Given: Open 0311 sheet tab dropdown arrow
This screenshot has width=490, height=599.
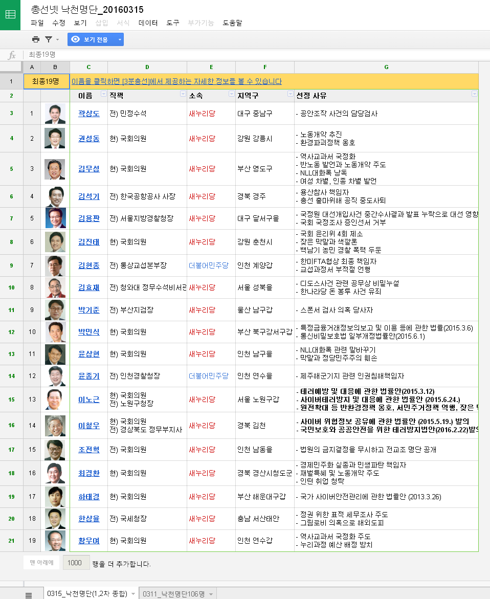Looking at the screenshot, I should [x=211, y=594].
